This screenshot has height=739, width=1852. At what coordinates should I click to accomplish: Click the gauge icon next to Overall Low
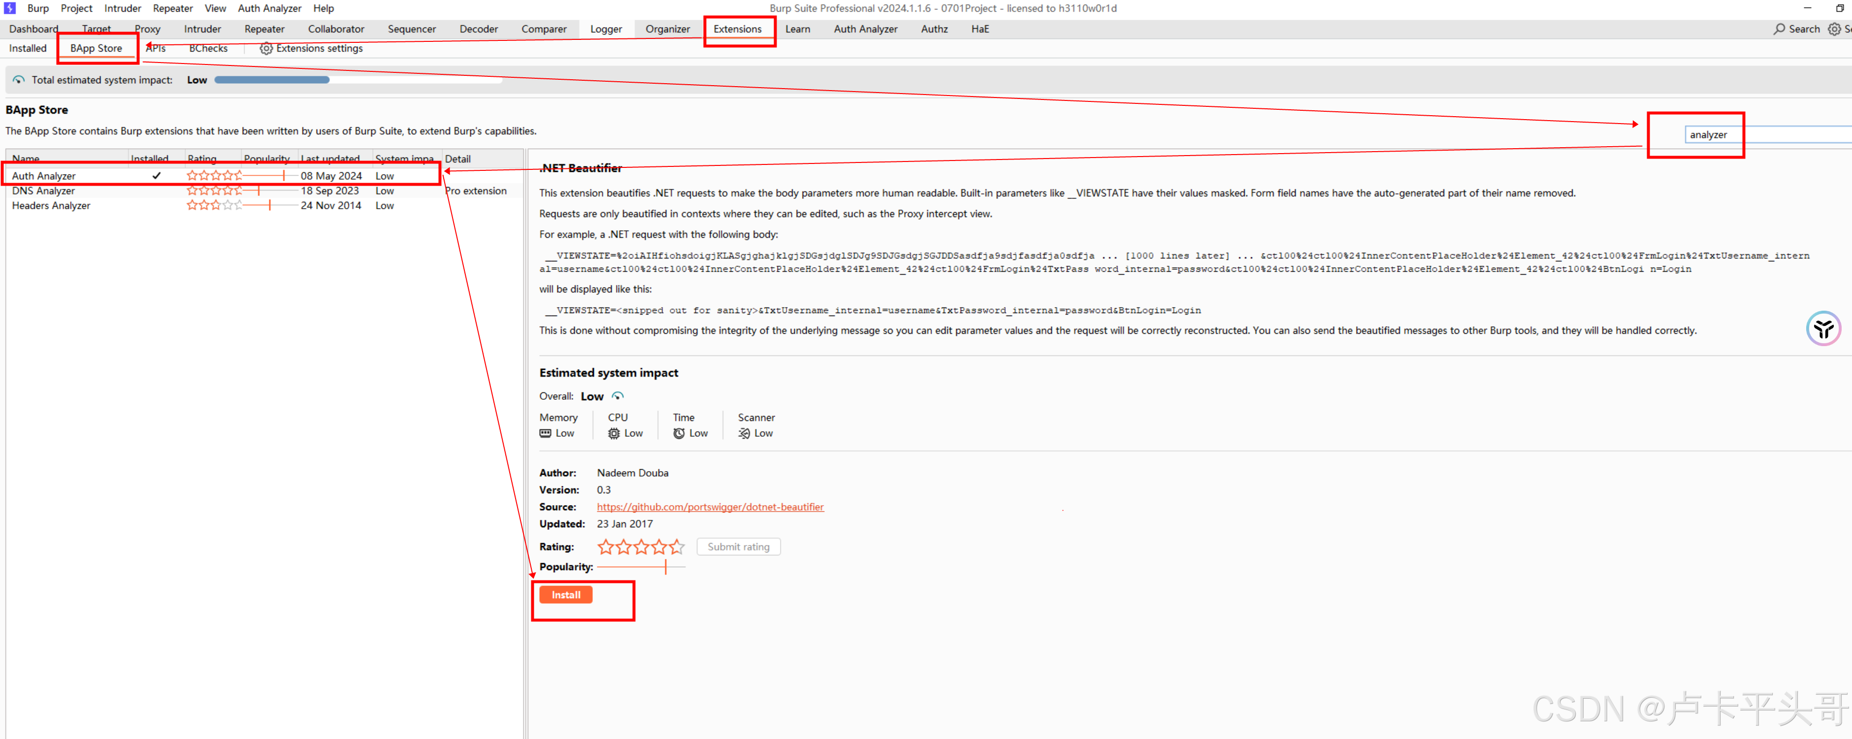tap(617, 396)
